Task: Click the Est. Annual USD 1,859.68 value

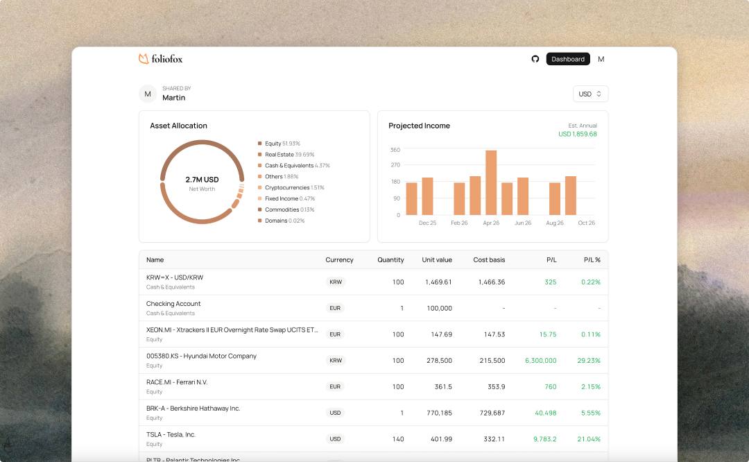Action: pyautogui.click(x=577, y=134)
